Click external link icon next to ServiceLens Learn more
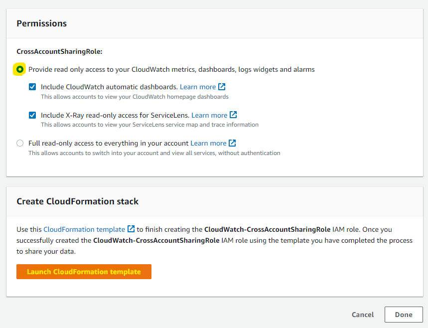The height and width of the screenshot is (328, 428). pyautogui.click(x=233, y=115)
